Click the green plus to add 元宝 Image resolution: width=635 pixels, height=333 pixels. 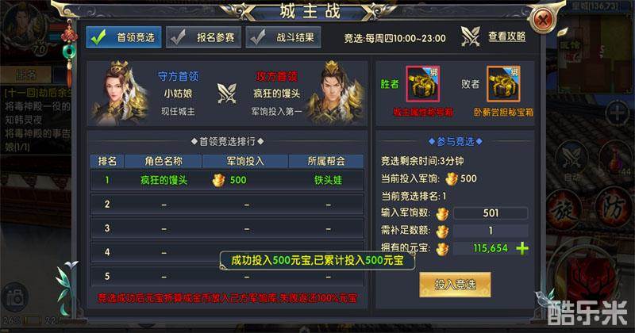pyautogui.click(x=522, y=248)
